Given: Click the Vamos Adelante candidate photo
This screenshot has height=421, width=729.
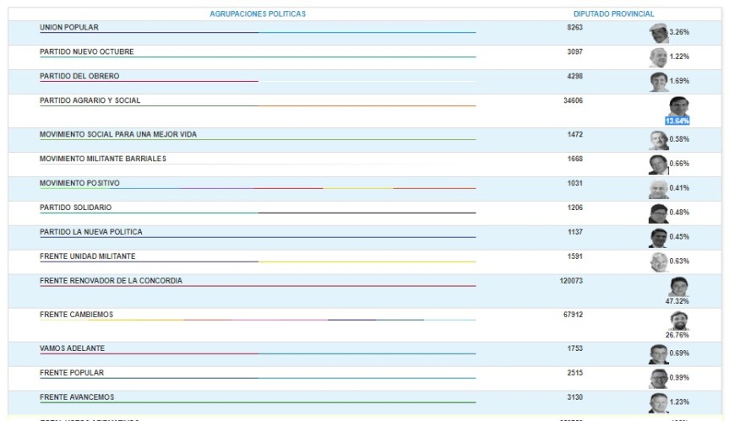Looking at the screenshot, I should click(658, 354).
